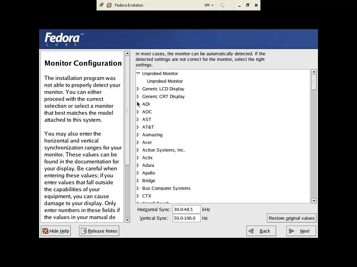Click help panel scrollbar up arrow

coord(128,54)
